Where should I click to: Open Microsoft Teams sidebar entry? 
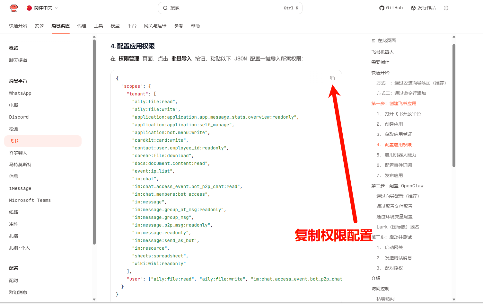tap(30, 200)
